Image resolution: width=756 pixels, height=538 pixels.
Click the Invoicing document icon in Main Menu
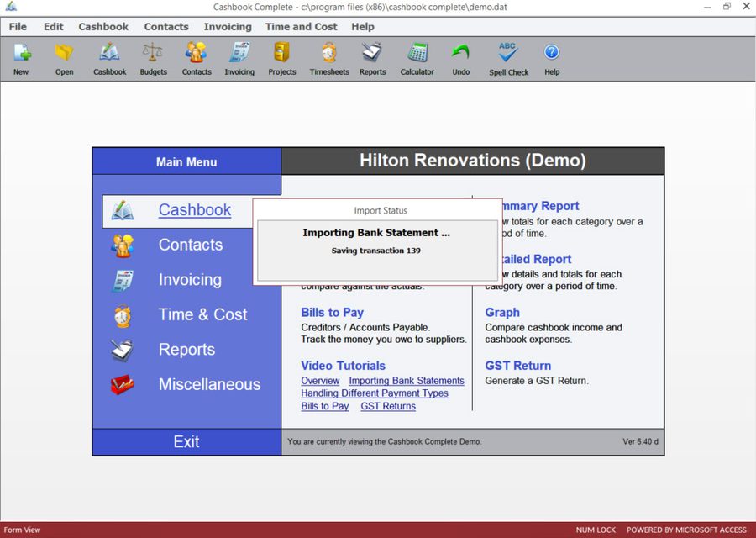[123, 280]
